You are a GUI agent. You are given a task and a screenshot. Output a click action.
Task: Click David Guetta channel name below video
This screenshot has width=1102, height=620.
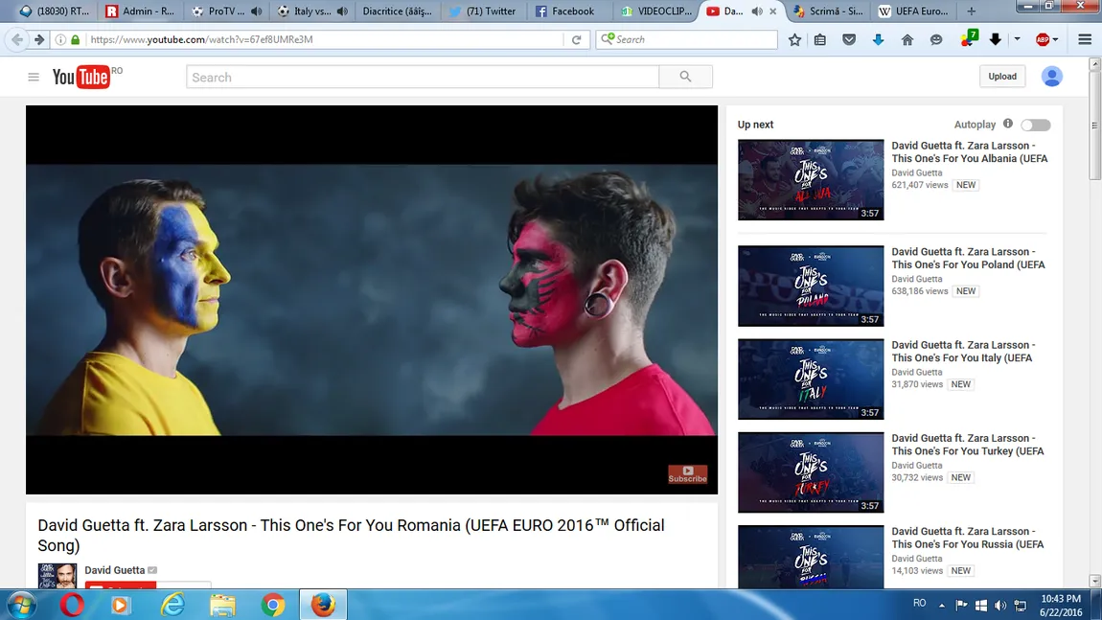coord(115,570)
